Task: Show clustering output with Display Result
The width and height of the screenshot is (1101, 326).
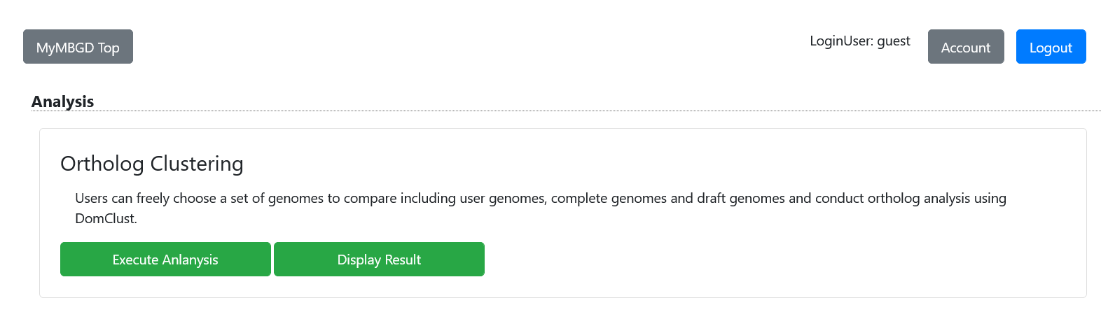Action: (379, 260)
